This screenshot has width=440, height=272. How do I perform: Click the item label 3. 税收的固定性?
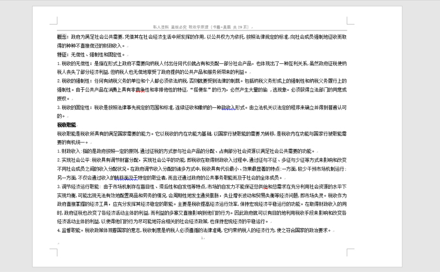pos(73,107)
